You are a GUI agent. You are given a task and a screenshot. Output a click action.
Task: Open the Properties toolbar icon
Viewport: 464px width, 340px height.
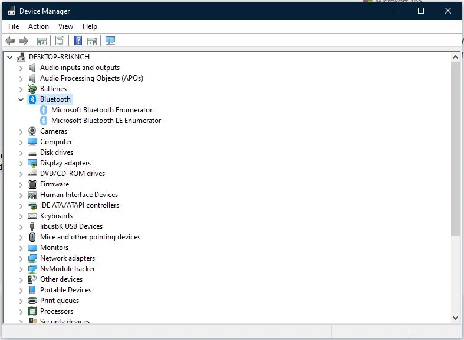(x=60, y=41)
